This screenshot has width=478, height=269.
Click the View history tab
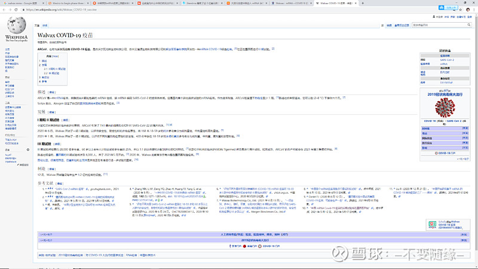click(x=402, y=25)
